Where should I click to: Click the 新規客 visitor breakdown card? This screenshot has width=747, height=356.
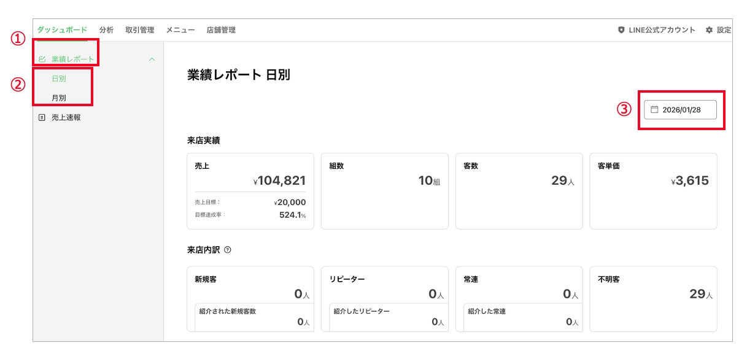[x=249, y=298]
